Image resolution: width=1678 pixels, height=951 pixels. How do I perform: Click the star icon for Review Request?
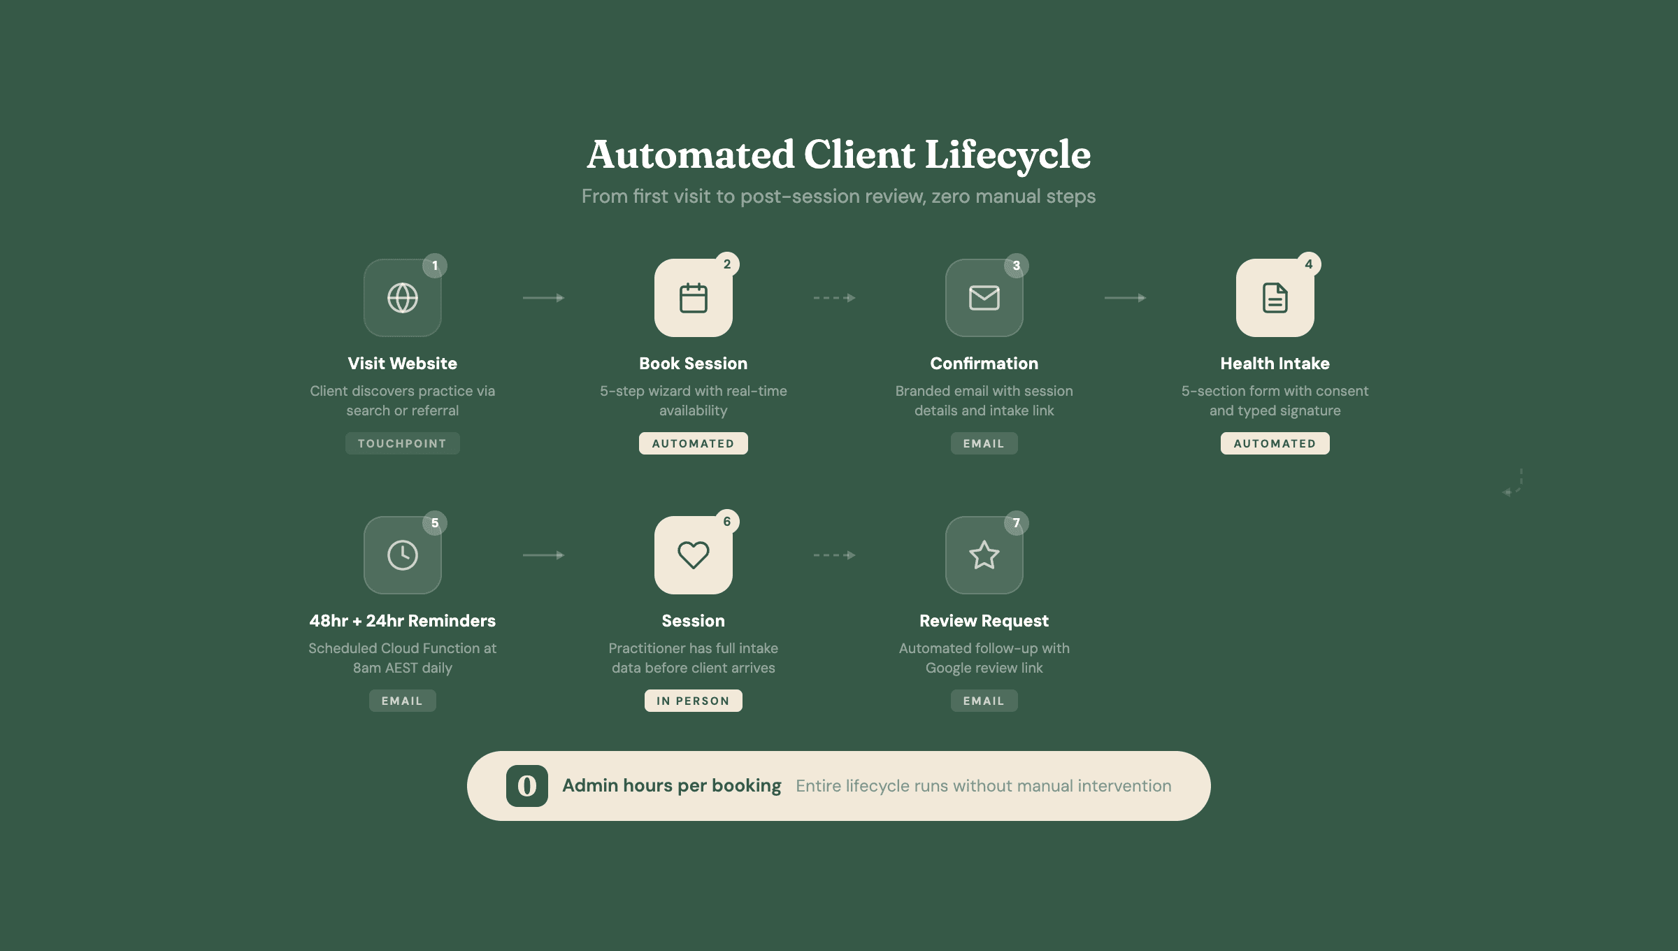[984, 555]
